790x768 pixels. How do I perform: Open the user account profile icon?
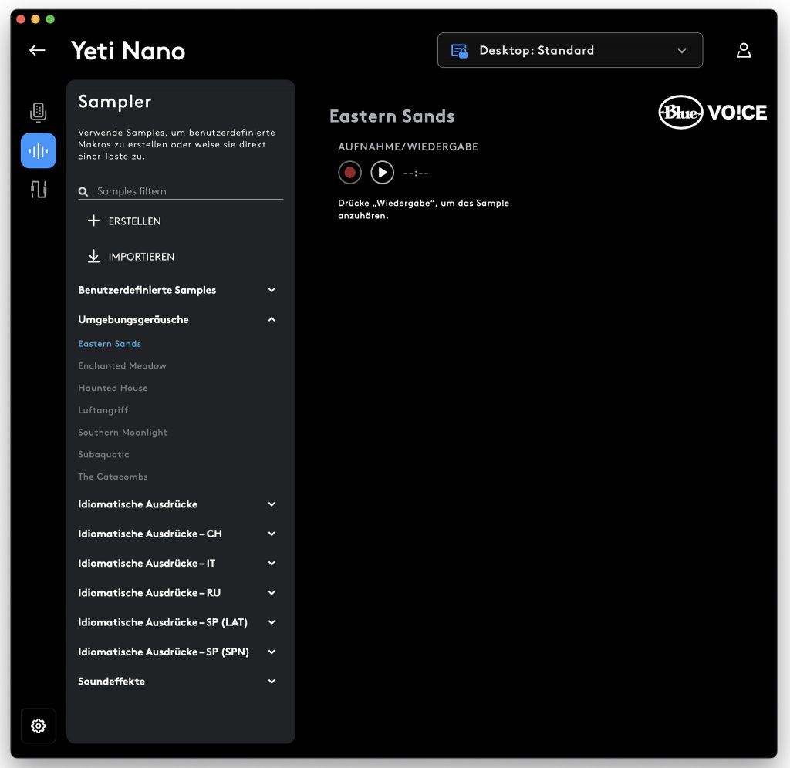point(744,50)
